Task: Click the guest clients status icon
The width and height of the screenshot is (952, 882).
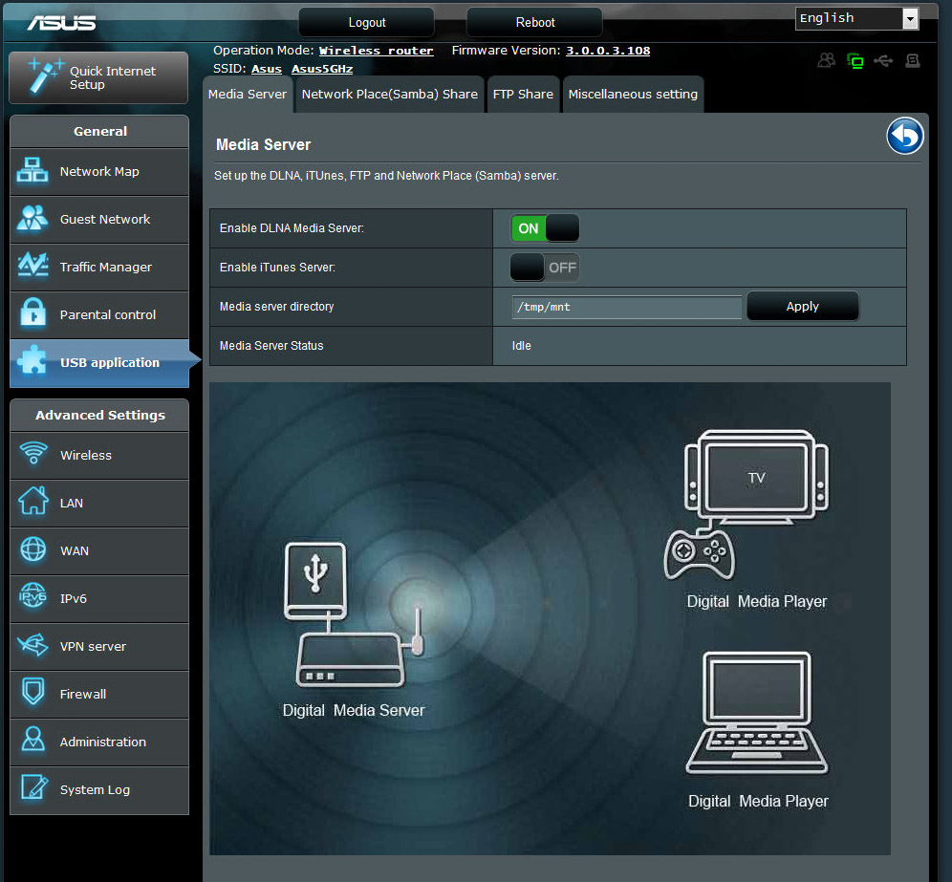Action: [x=827, y=60]
